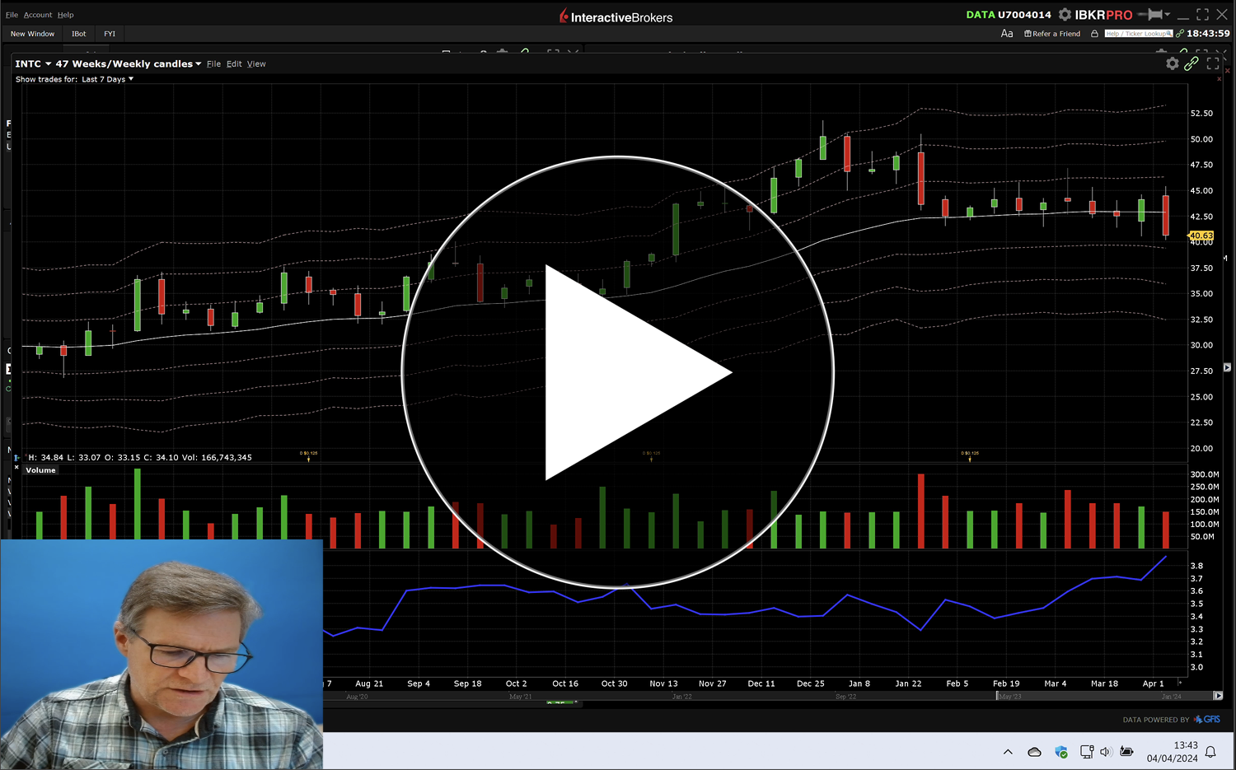Expand the chart to full screen
The height and width of the screenshot is (770, 1236).
pos(1213,63)
